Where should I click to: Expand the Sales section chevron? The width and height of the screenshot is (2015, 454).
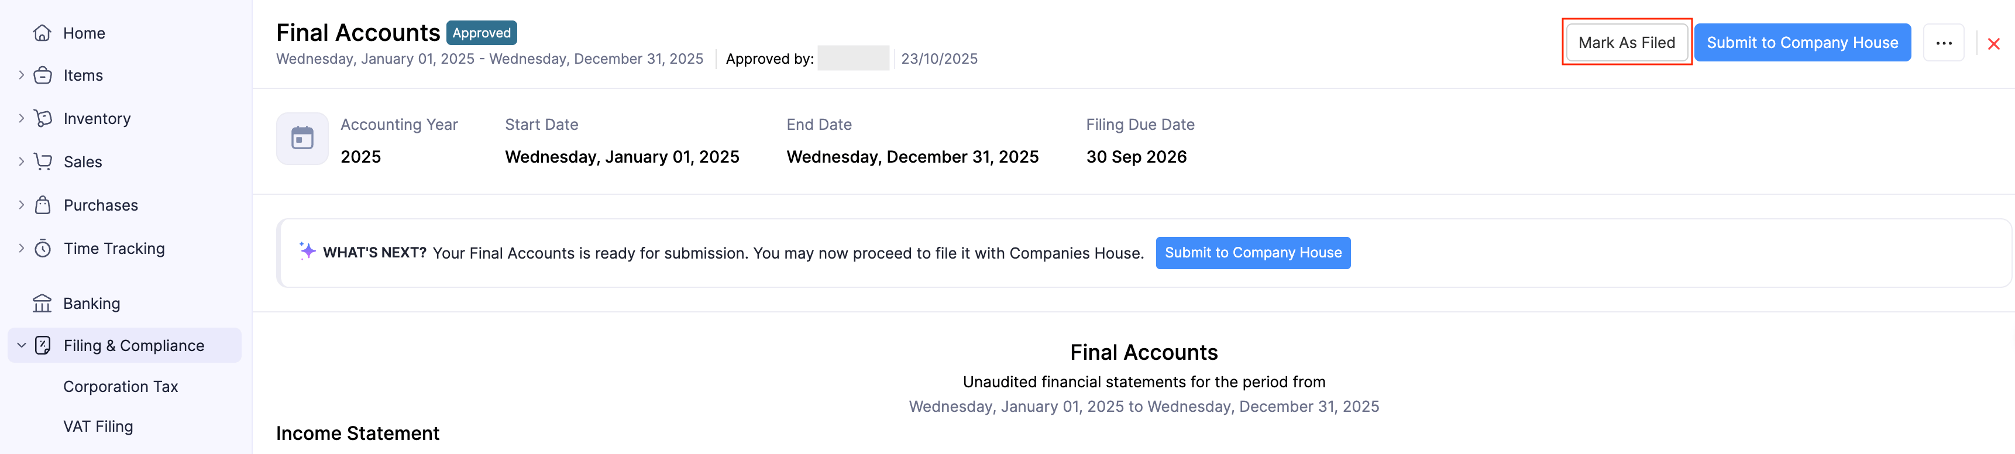[21, 161]
